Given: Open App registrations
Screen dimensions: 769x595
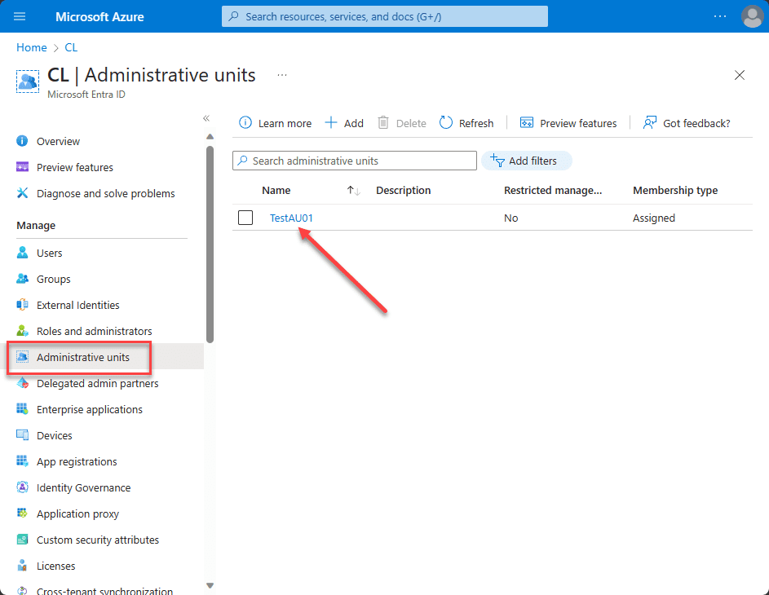Looking at the screenshot, I should (x=77, y=461).
